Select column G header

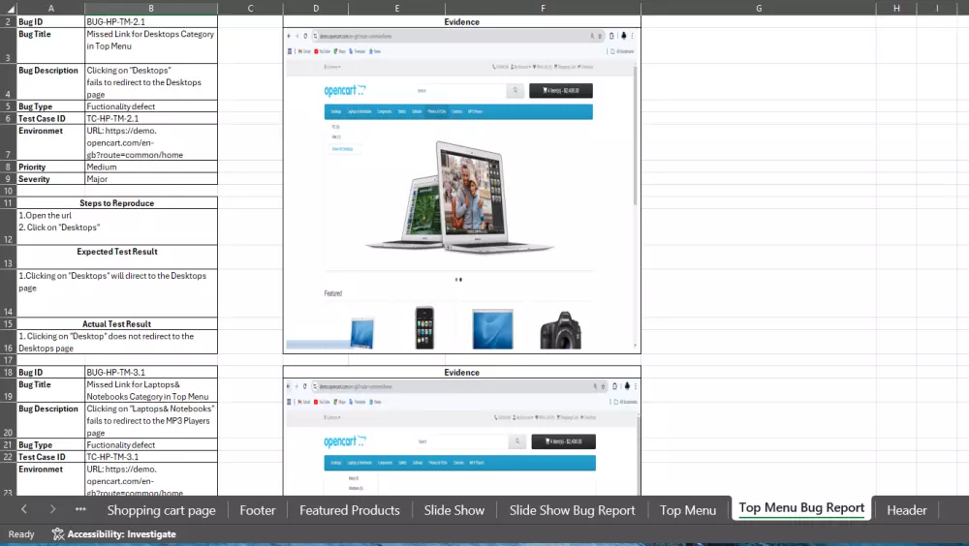click(x=759, y=9)
